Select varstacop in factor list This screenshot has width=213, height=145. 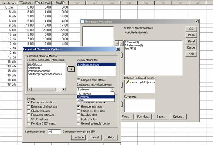(x=34, y=68)
